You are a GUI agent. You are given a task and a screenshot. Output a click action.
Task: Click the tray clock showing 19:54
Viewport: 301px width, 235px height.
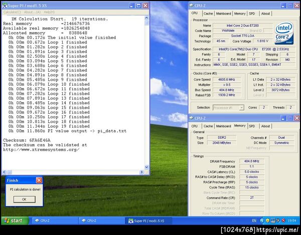click(x=292, y=220)
